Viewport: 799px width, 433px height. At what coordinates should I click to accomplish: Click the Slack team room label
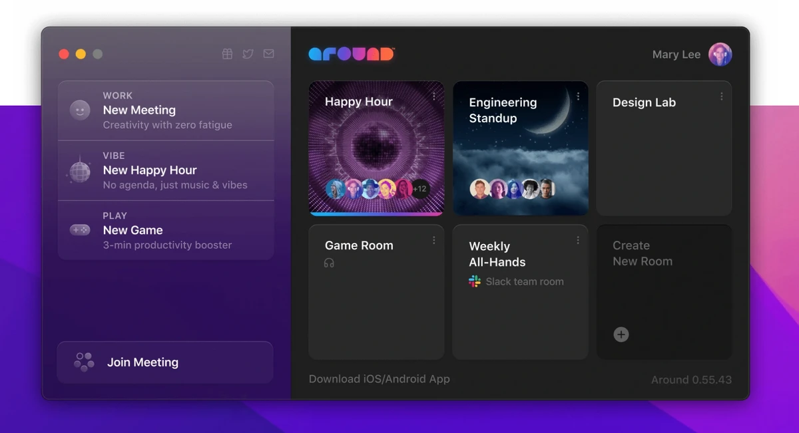coord(525,281)
